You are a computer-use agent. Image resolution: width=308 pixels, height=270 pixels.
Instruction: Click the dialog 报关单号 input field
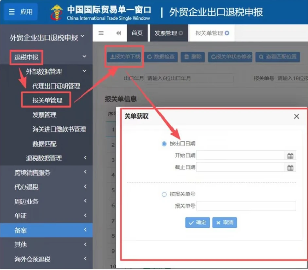pyautogui.click(x=246, y=206)
